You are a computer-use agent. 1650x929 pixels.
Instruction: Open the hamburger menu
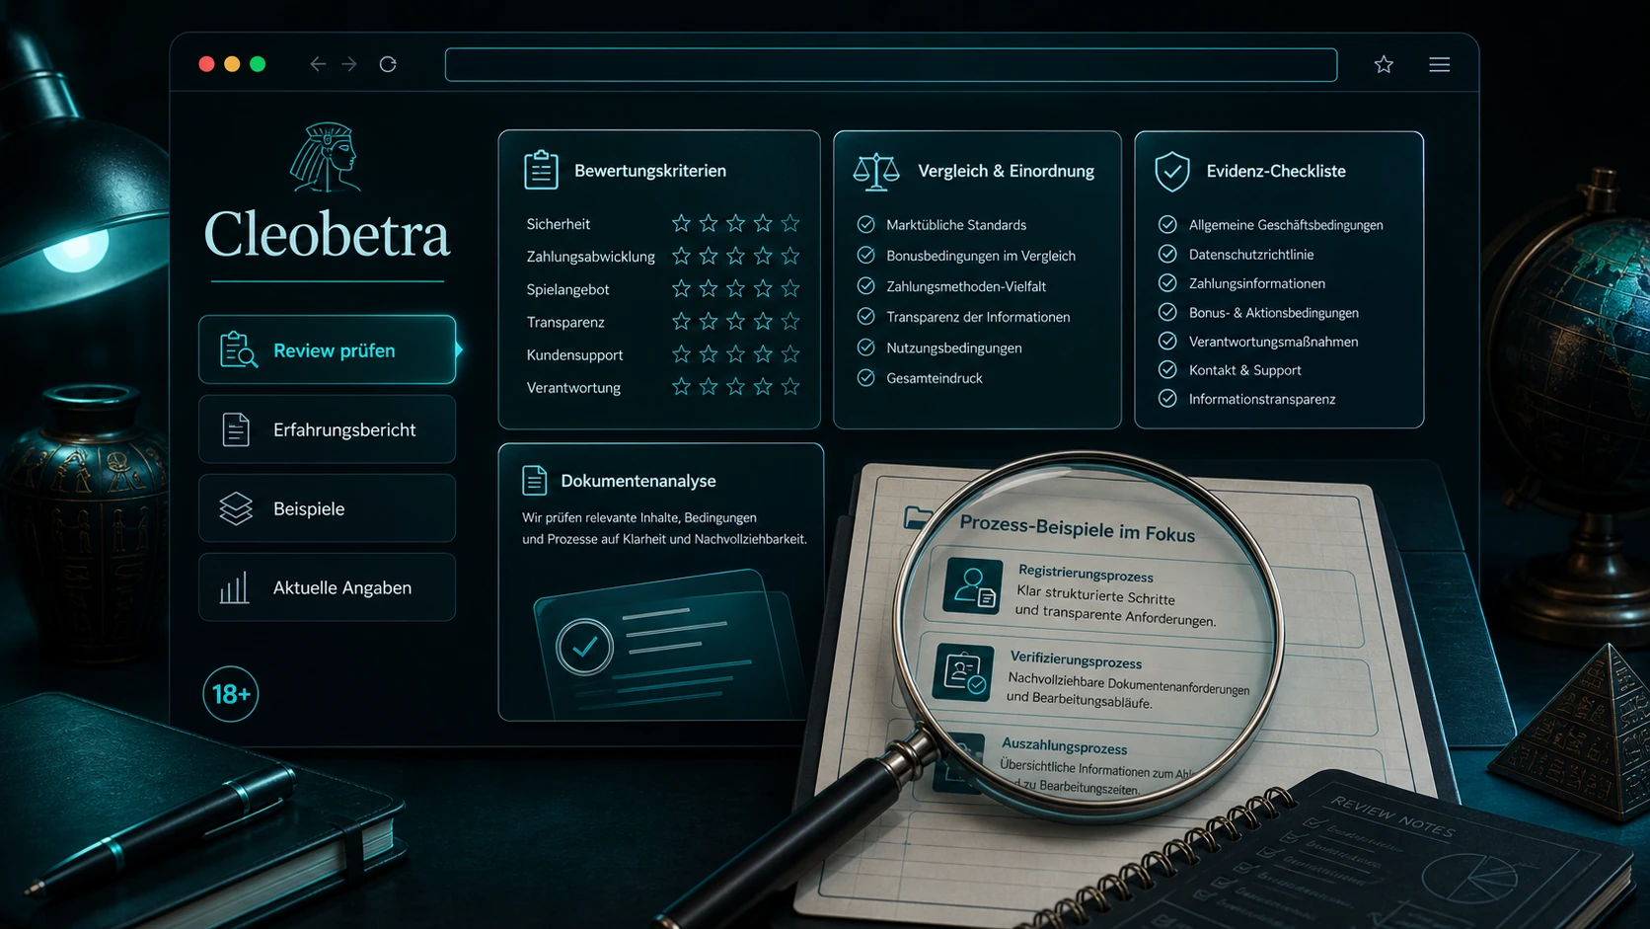pos(1439,64)
